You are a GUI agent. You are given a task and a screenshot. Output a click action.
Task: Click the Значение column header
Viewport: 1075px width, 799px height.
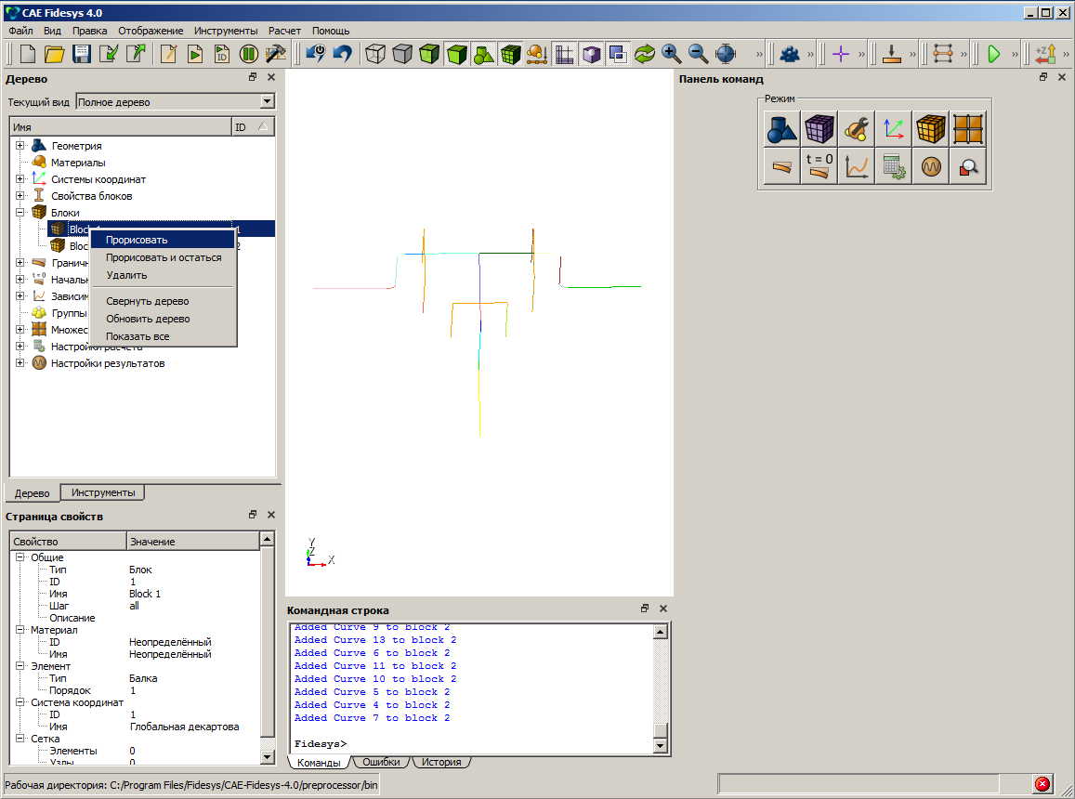(192, 541)
